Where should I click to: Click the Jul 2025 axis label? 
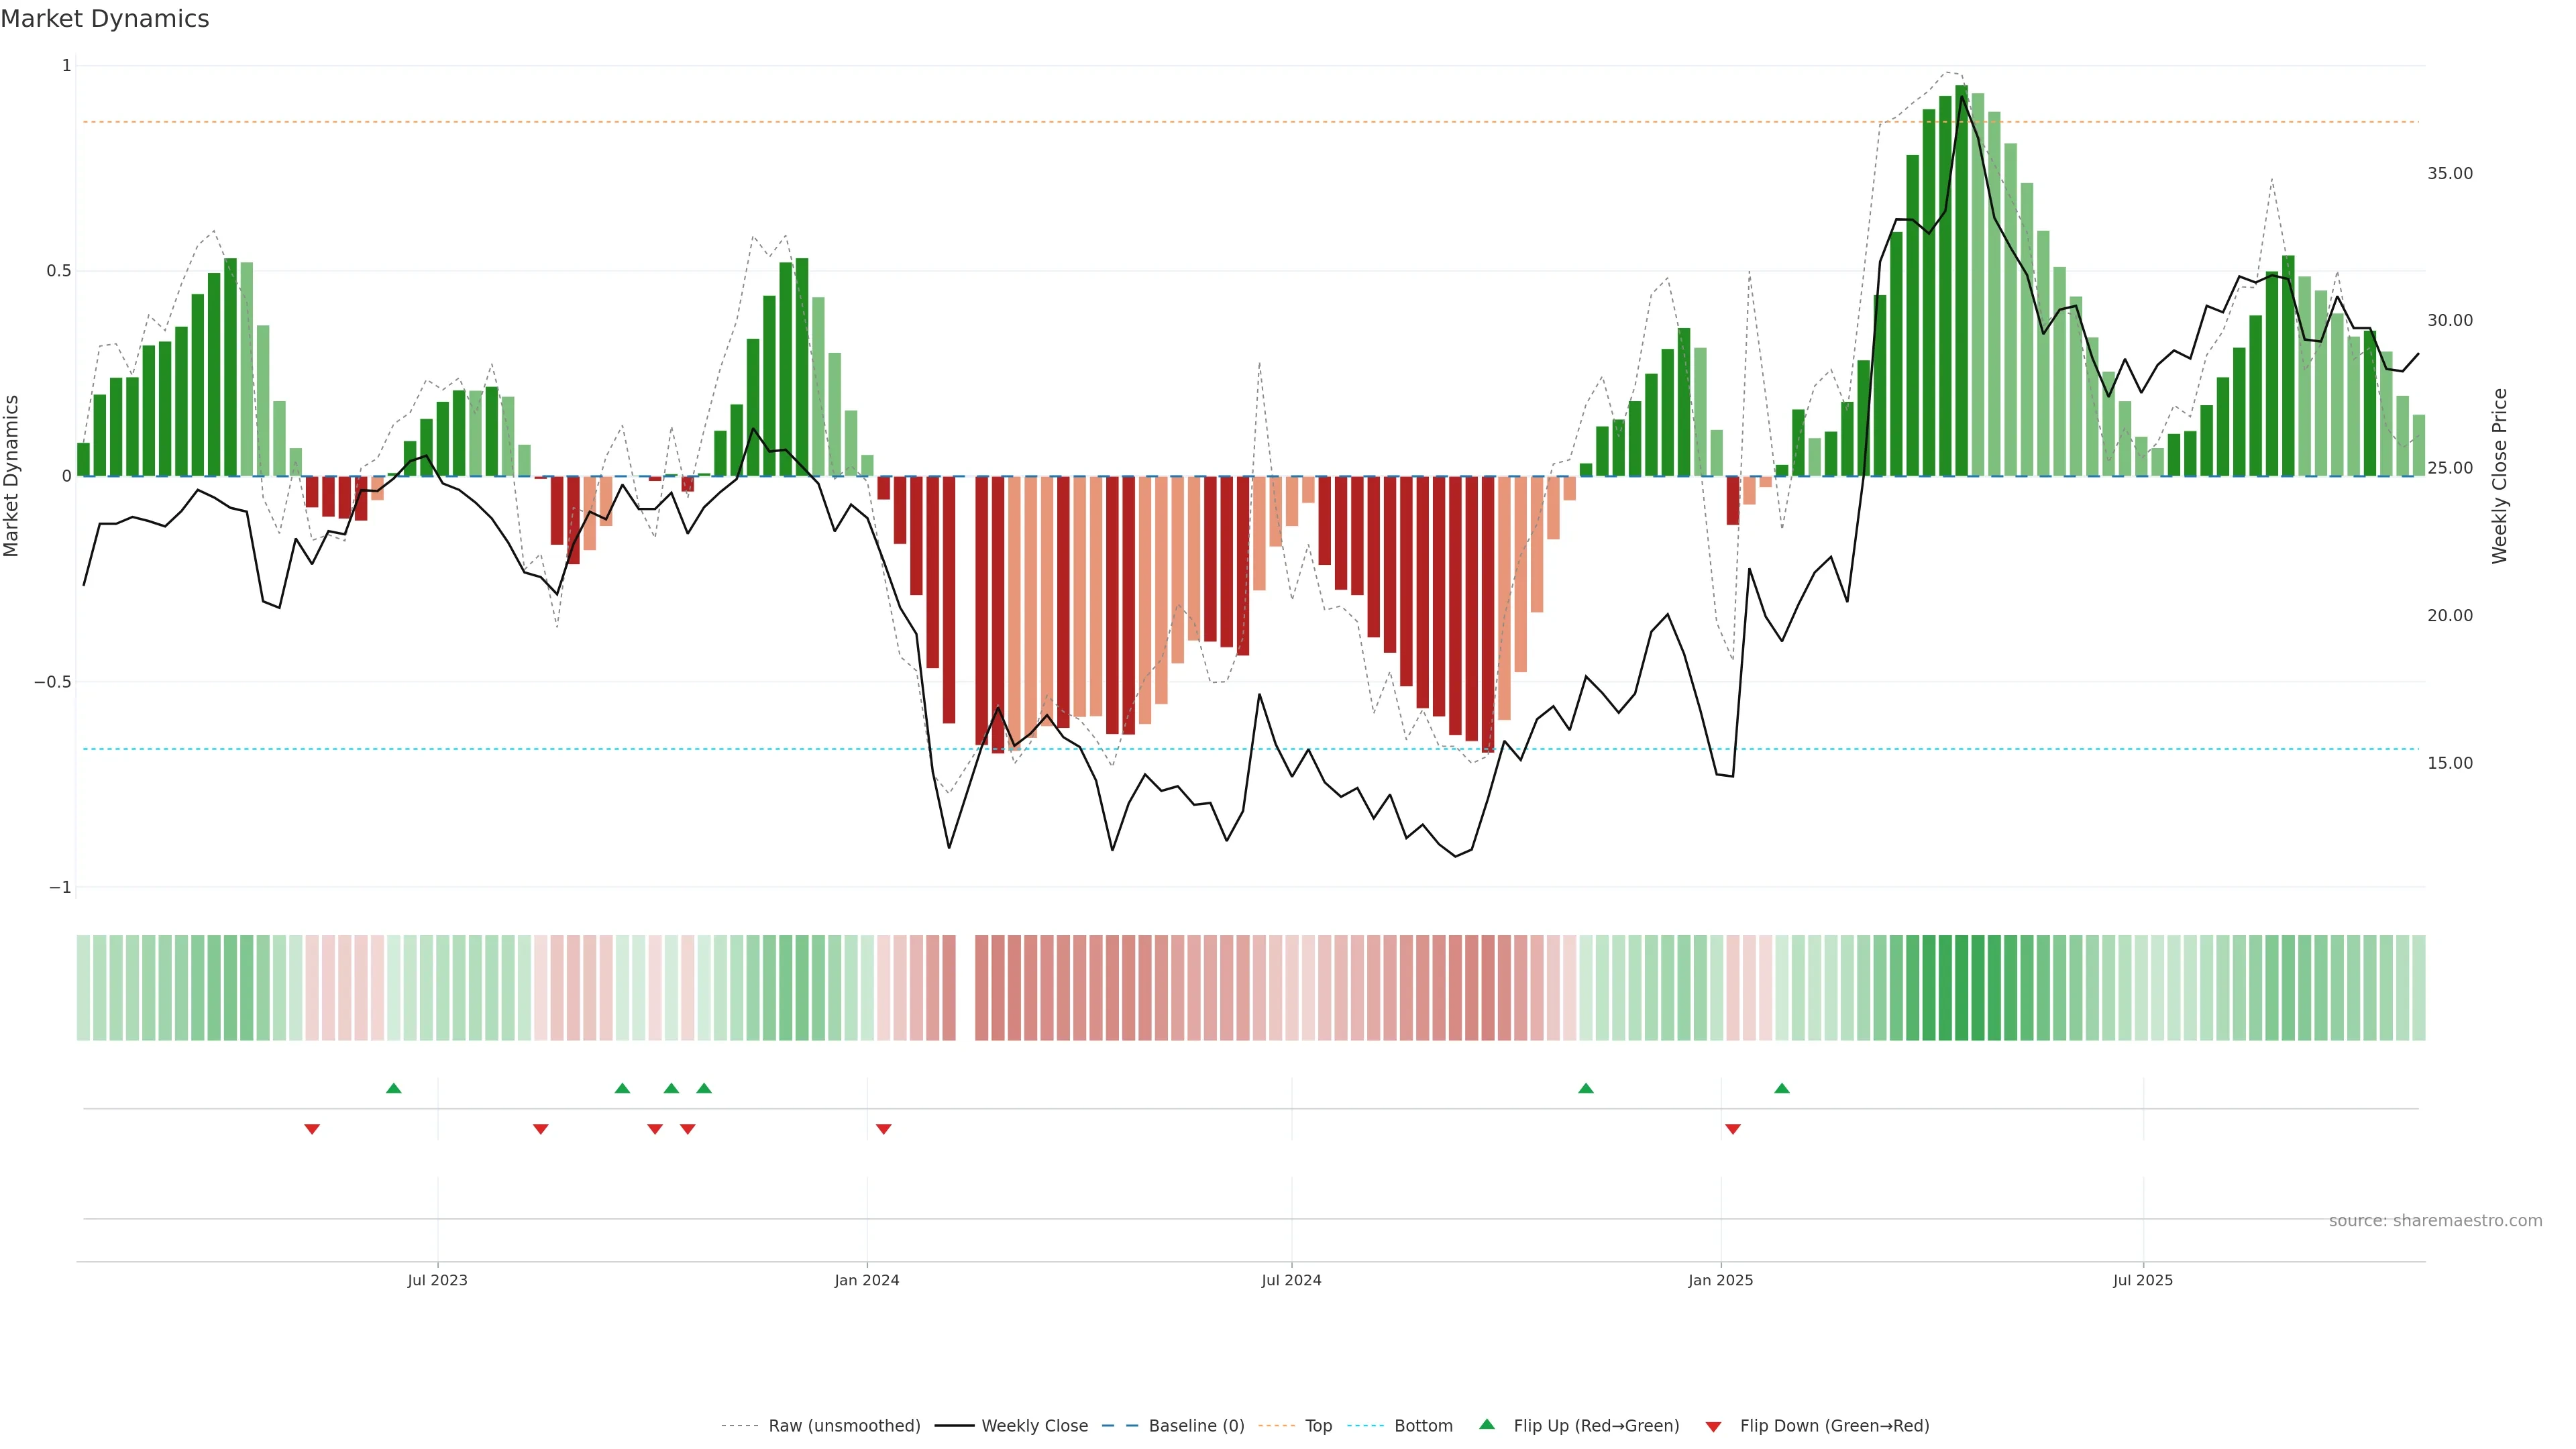click(x=2143, y=1280)
